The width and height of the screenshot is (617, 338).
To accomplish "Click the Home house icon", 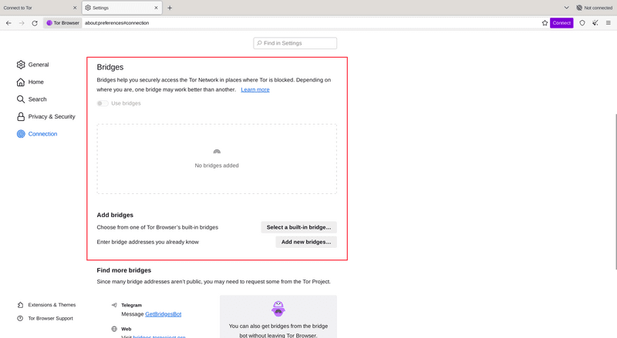I will click(x=21, y=82).
